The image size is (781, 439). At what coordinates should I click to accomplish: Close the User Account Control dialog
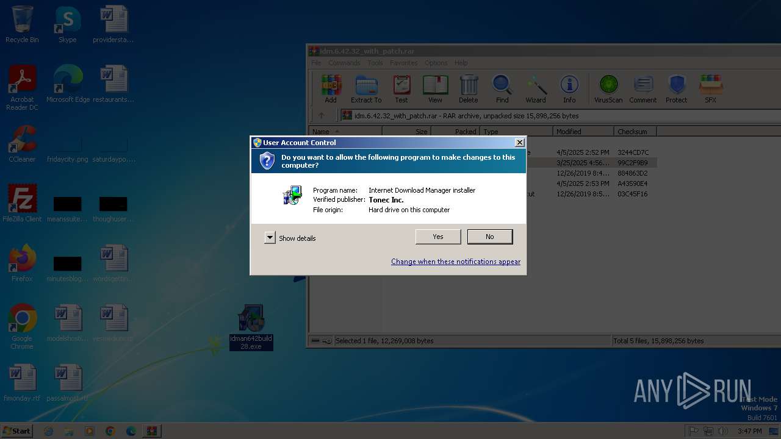point(519,143)
